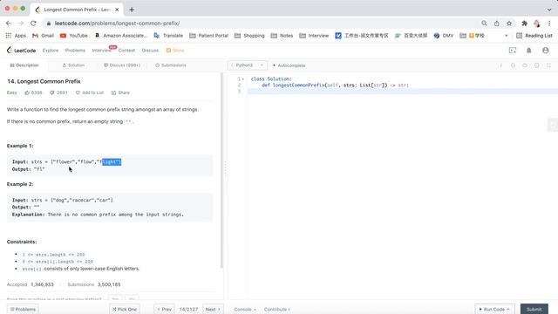Image resolution: width=558 pixels, height=314 pixels.
Task: Click the Share button
Action: coord(120,92)
